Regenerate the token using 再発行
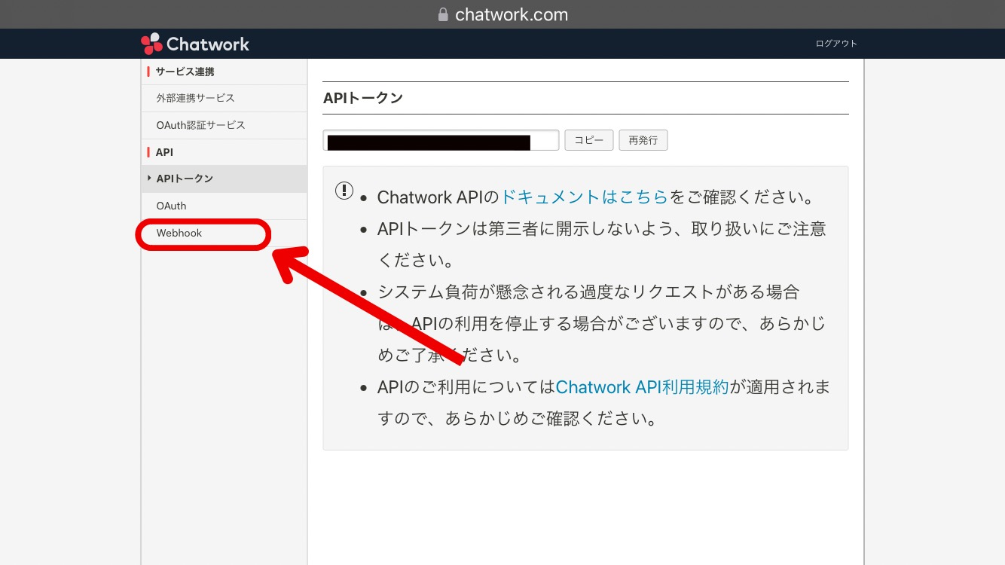The image size is (1005, 565). pos(643,139)
